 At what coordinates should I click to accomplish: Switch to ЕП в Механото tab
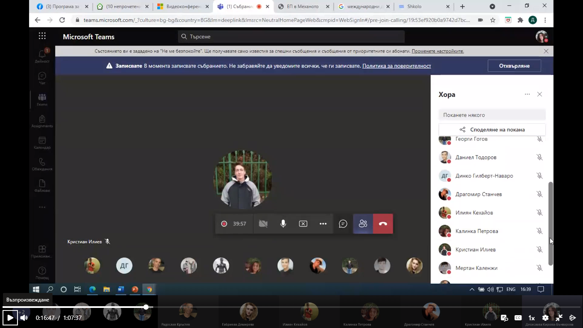pyautogui.click(x=303, y=6)
